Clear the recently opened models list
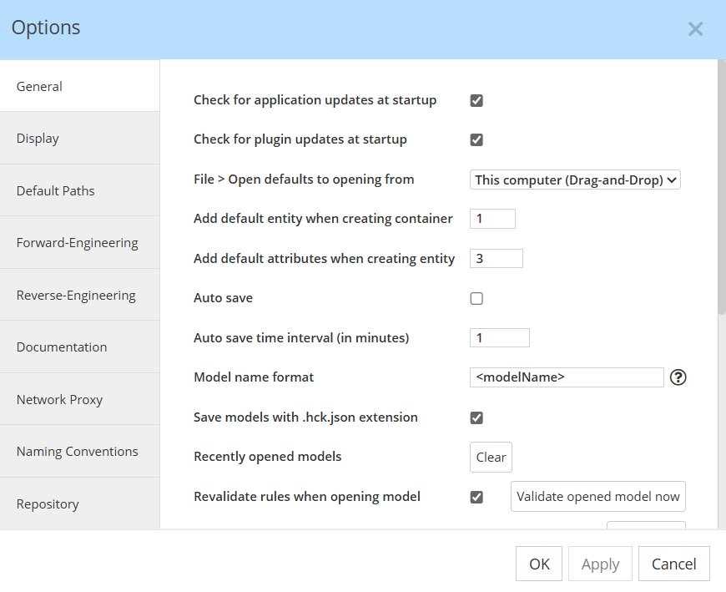The width and height of the screenshot is (726, 592). [491, 457]
